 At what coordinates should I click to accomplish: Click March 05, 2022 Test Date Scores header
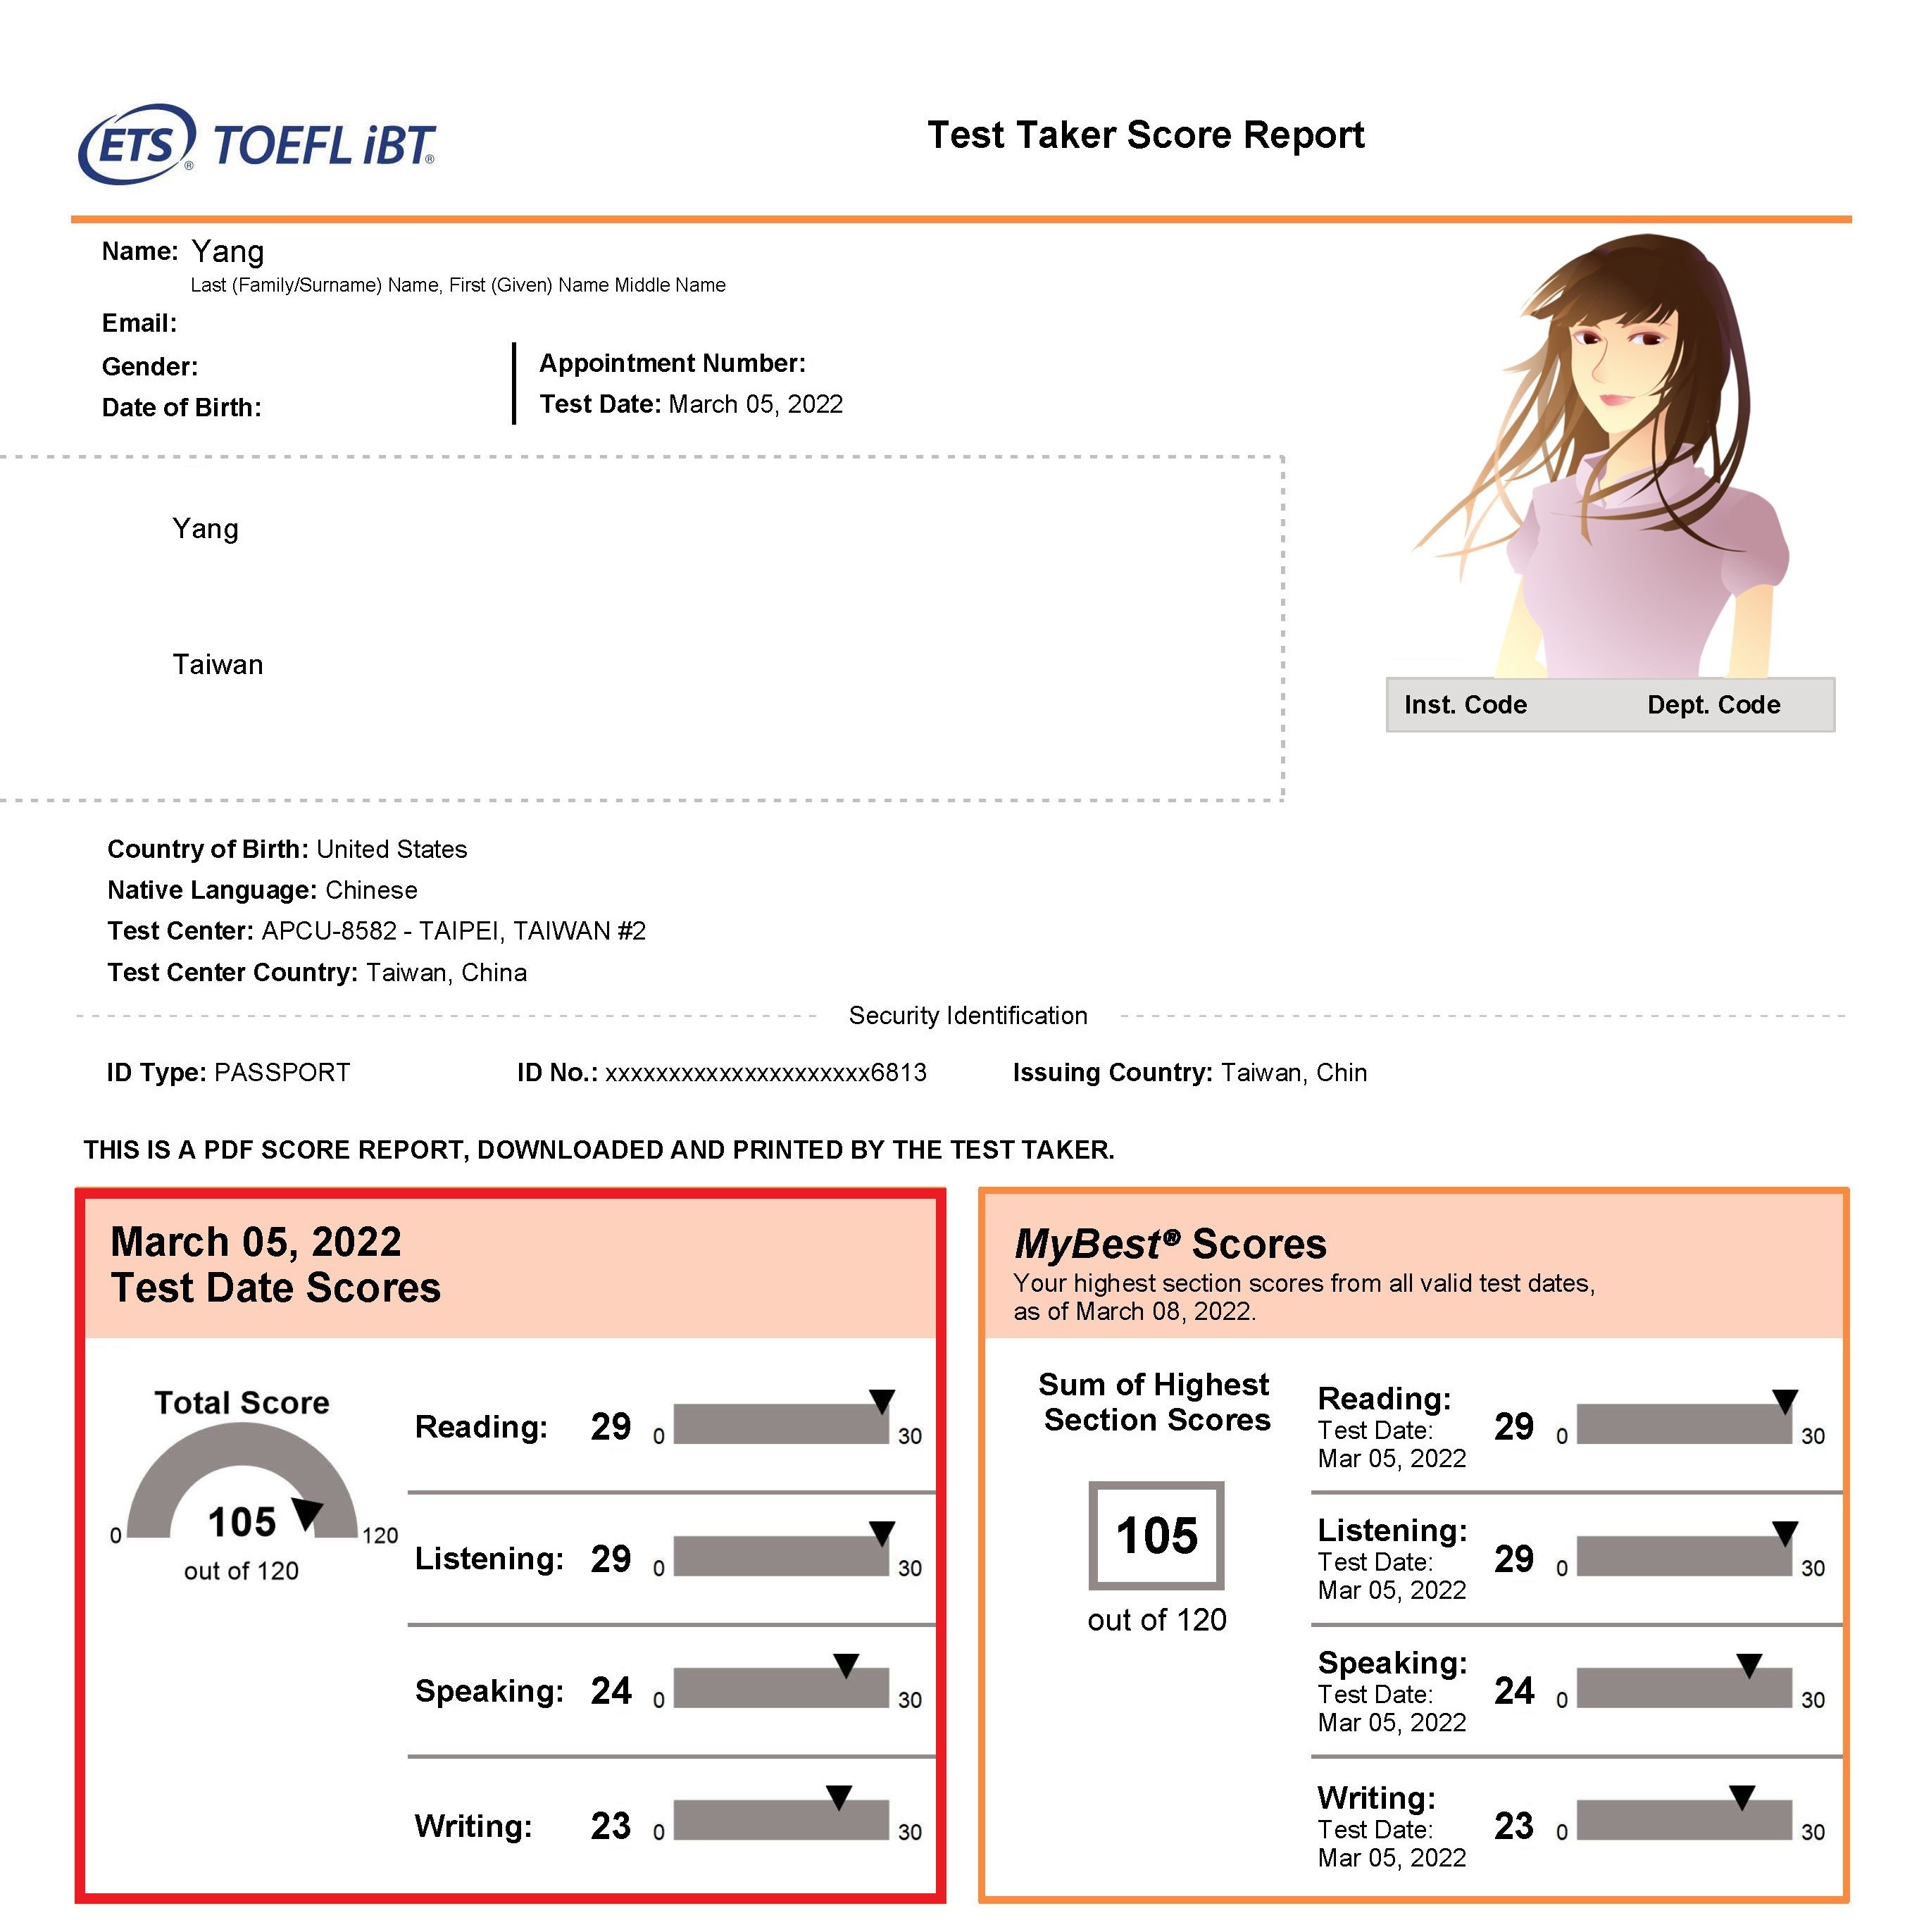click(x=275, y=1265)
